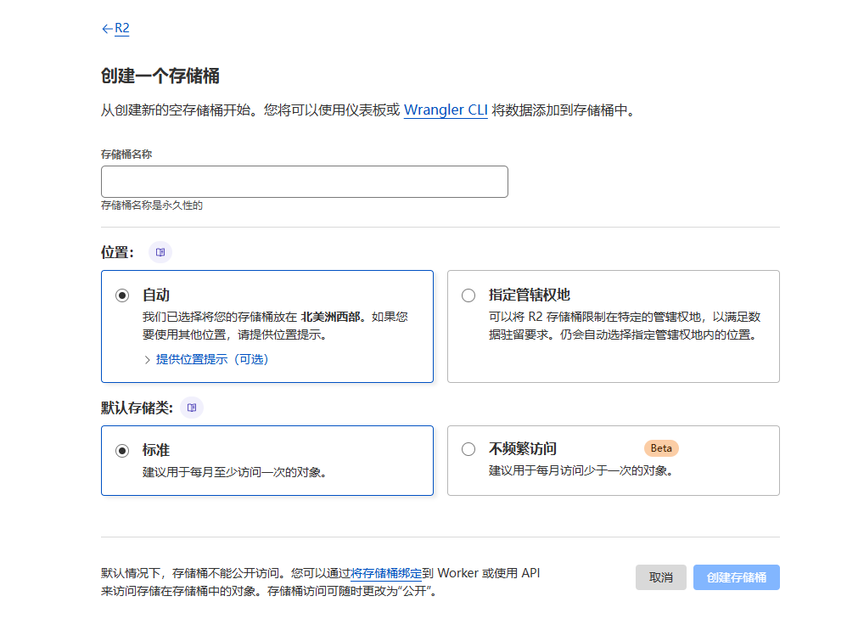The height and width of the screenshot is (630, 847).
Task: Click the back arrow icon beside R2
Action: 107,29
